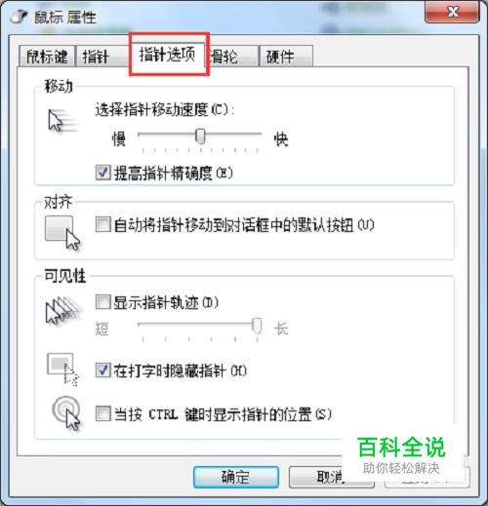
Task: Click the pointer speed motion icon
Action: 61,121
